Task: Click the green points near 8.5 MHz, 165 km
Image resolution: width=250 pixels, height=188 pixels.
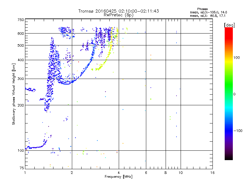Action: [x=170, y=118]
